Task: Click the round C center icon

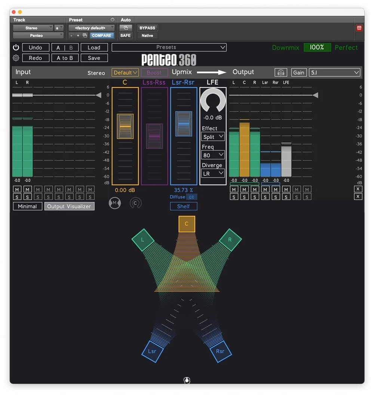Action: [x=135, y=203]
